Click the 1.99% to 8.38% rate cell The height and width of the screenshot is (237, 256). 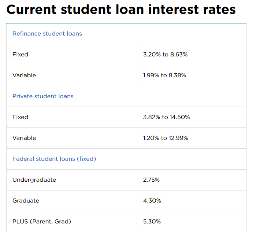(164, 75)
